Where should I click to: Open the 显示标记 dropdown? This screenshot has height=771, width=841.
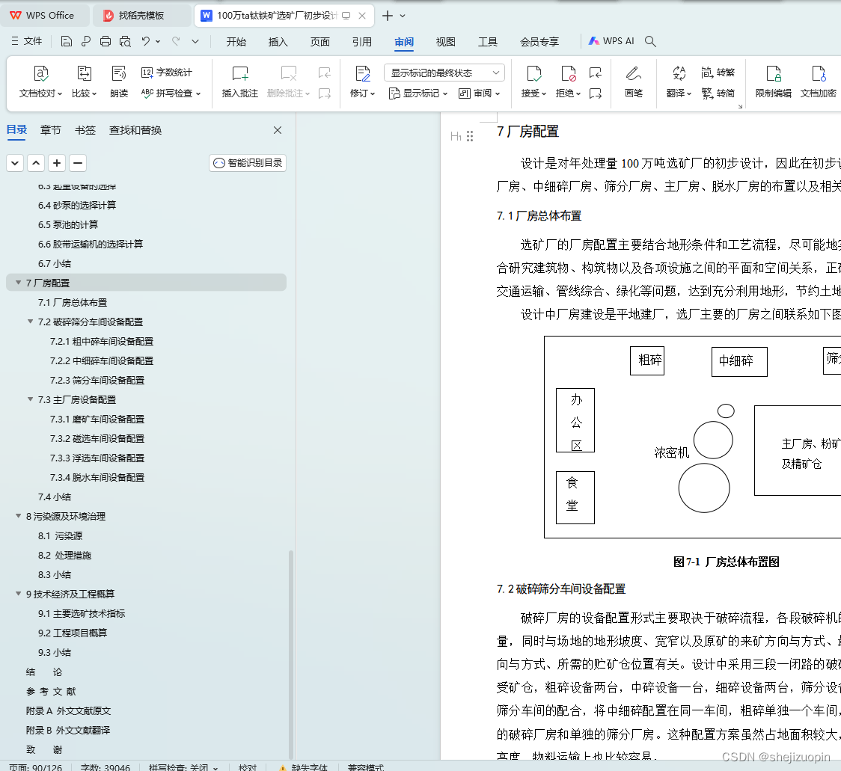coord(418,93)
